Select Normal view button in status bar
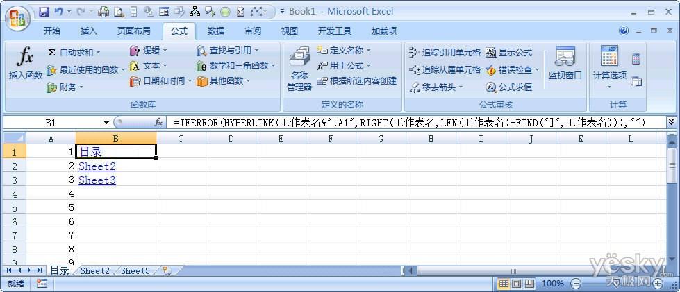This screenshot has height=292, width=680. (504, 284)
